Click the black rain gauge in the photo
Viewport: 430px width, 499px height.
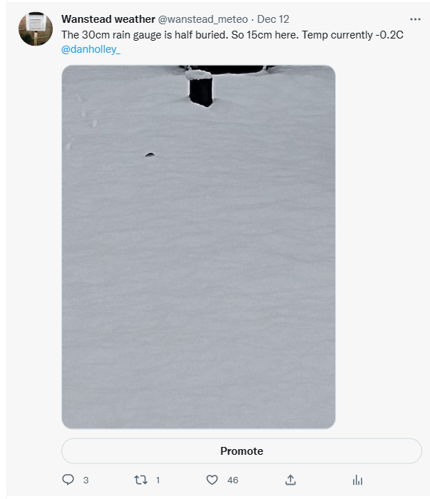201,89
